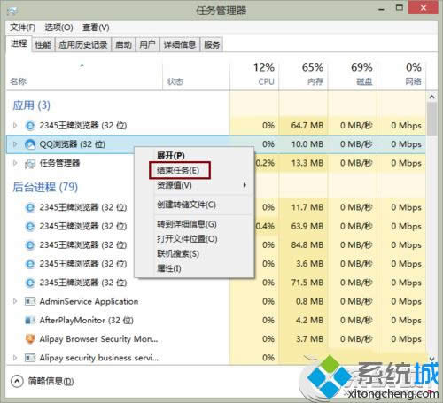Choose 属性(I) in context menu
Viewport: 443px width, 403px height.
pyautogui.click(x=168, y=268)
